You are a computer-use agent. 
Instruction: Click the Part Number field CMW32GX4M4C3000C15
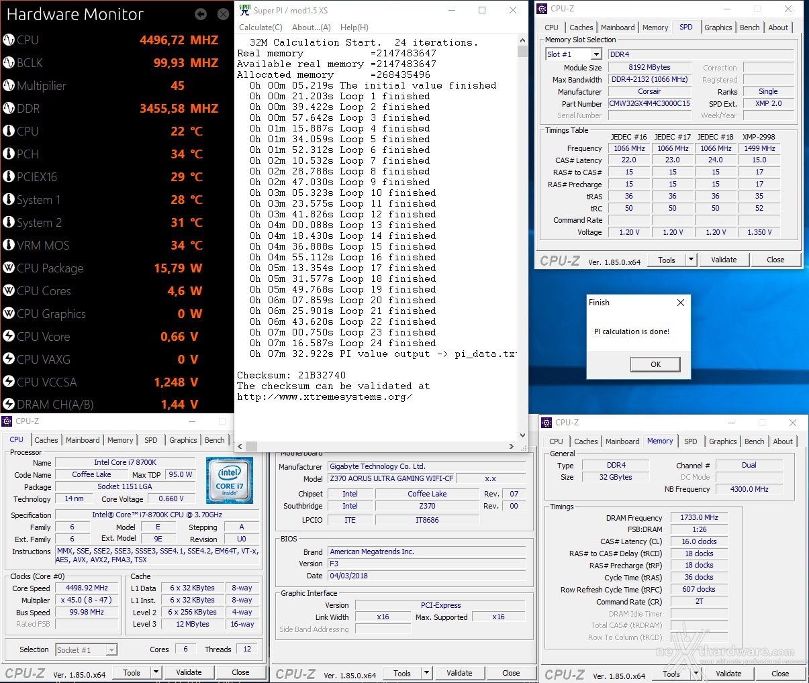pos(650,103)
